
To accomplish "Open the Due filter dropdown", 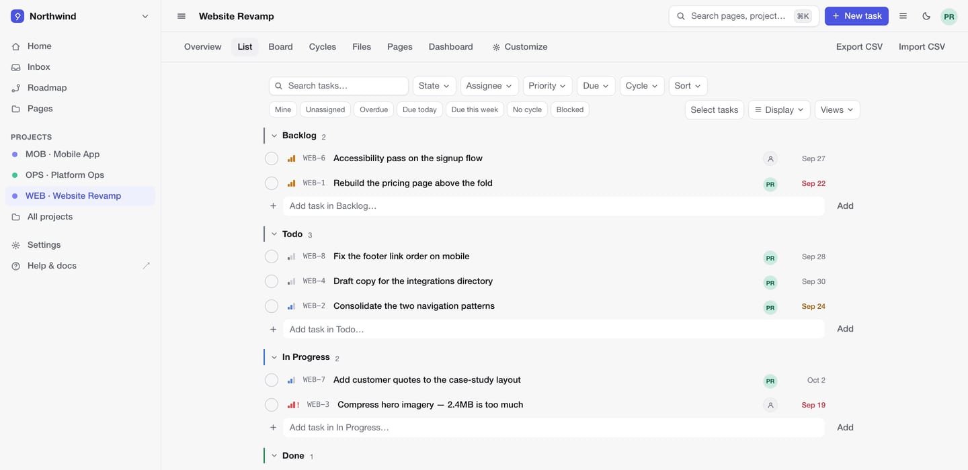I will (x=596, y=86).
